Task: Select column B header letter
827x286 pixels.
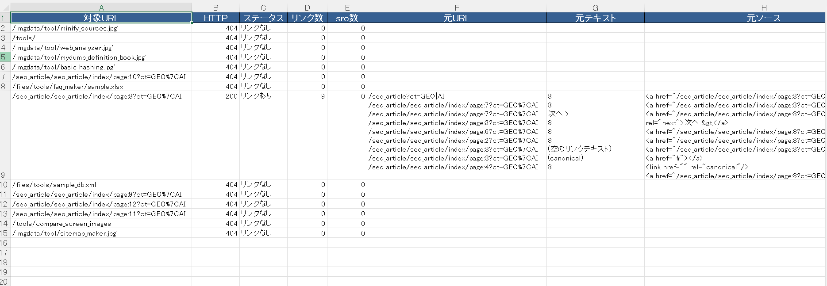Action: pos(215,8)
